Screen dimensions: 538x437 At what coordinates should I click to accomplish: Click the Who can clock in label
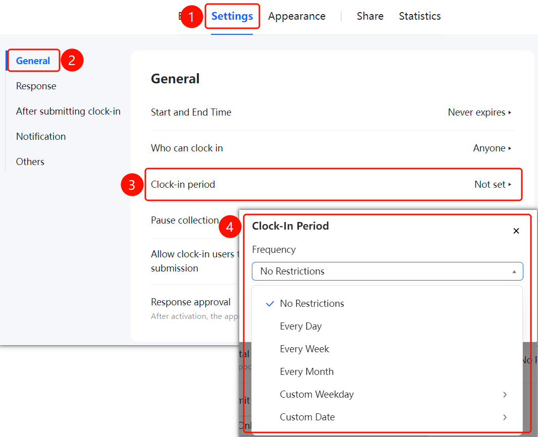pyautogui.click(x=187, y=148)
